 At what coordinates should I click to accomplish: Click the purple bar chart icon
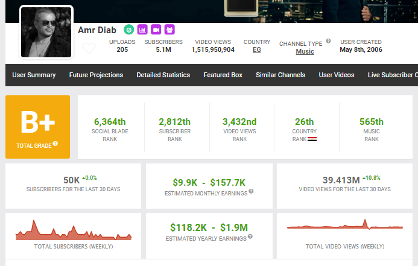click(142, 29)
